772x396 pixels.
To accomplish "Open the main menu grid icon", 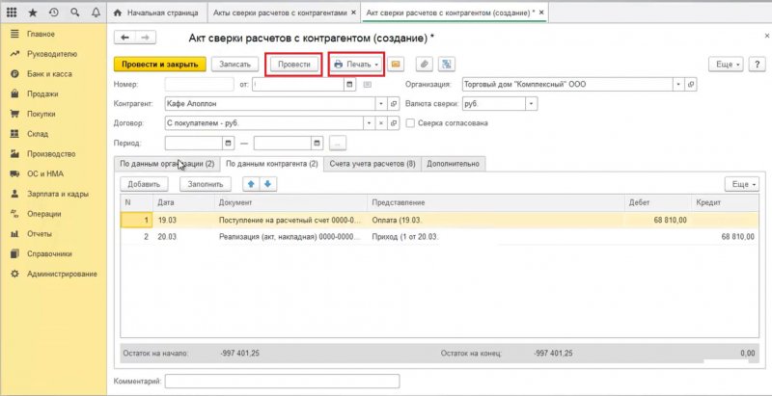I will click(x=13, y=13).
